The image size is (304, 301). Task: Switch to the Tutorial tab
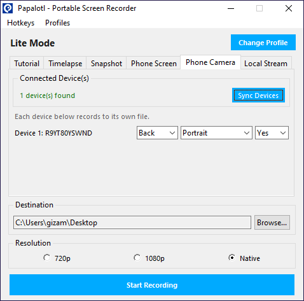(x=27, y=64)
